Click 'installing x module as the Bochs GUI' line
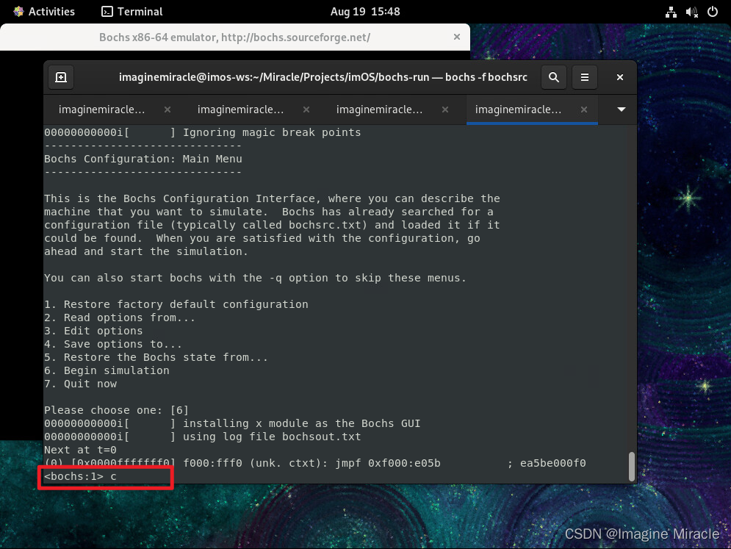 pos(232,423)
